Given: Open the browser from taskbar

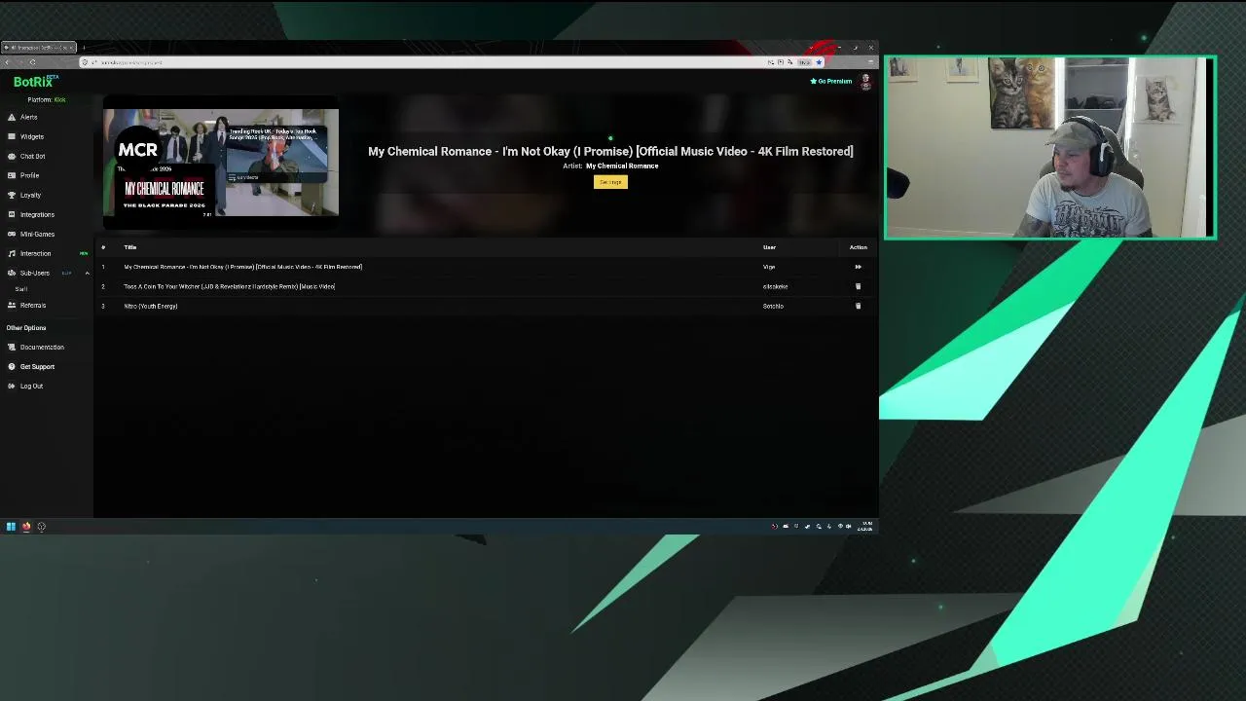Looking at the screenshot, I should click(x=26, y=527).
